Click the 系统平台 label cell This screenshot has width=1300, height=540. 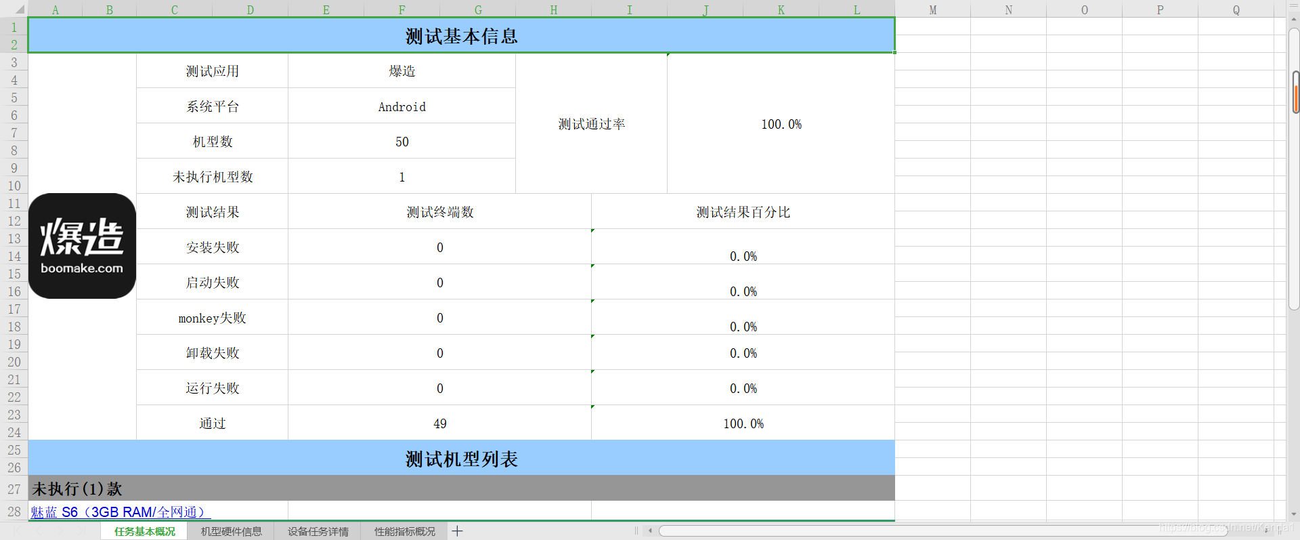pos(212,106)
